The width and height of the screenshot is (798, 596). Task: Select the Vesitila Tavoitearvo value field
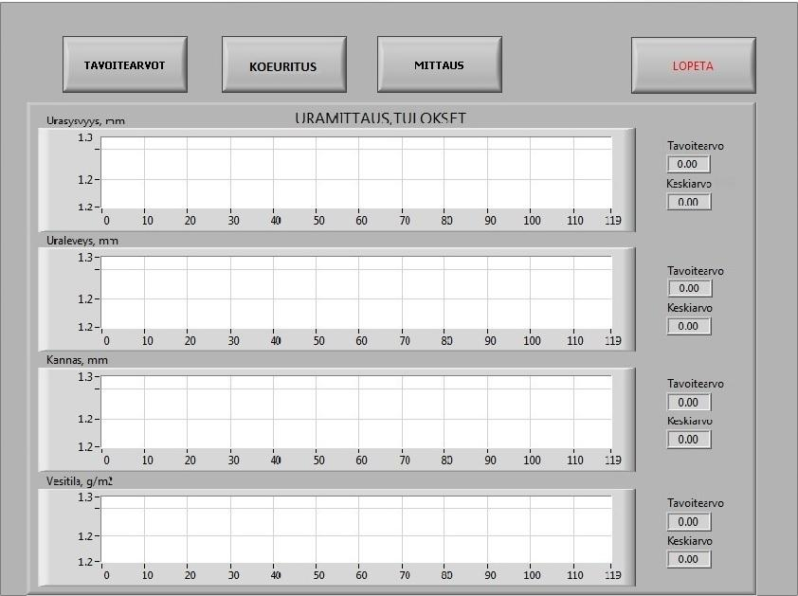pyautogui.click(x=689, y=522)
